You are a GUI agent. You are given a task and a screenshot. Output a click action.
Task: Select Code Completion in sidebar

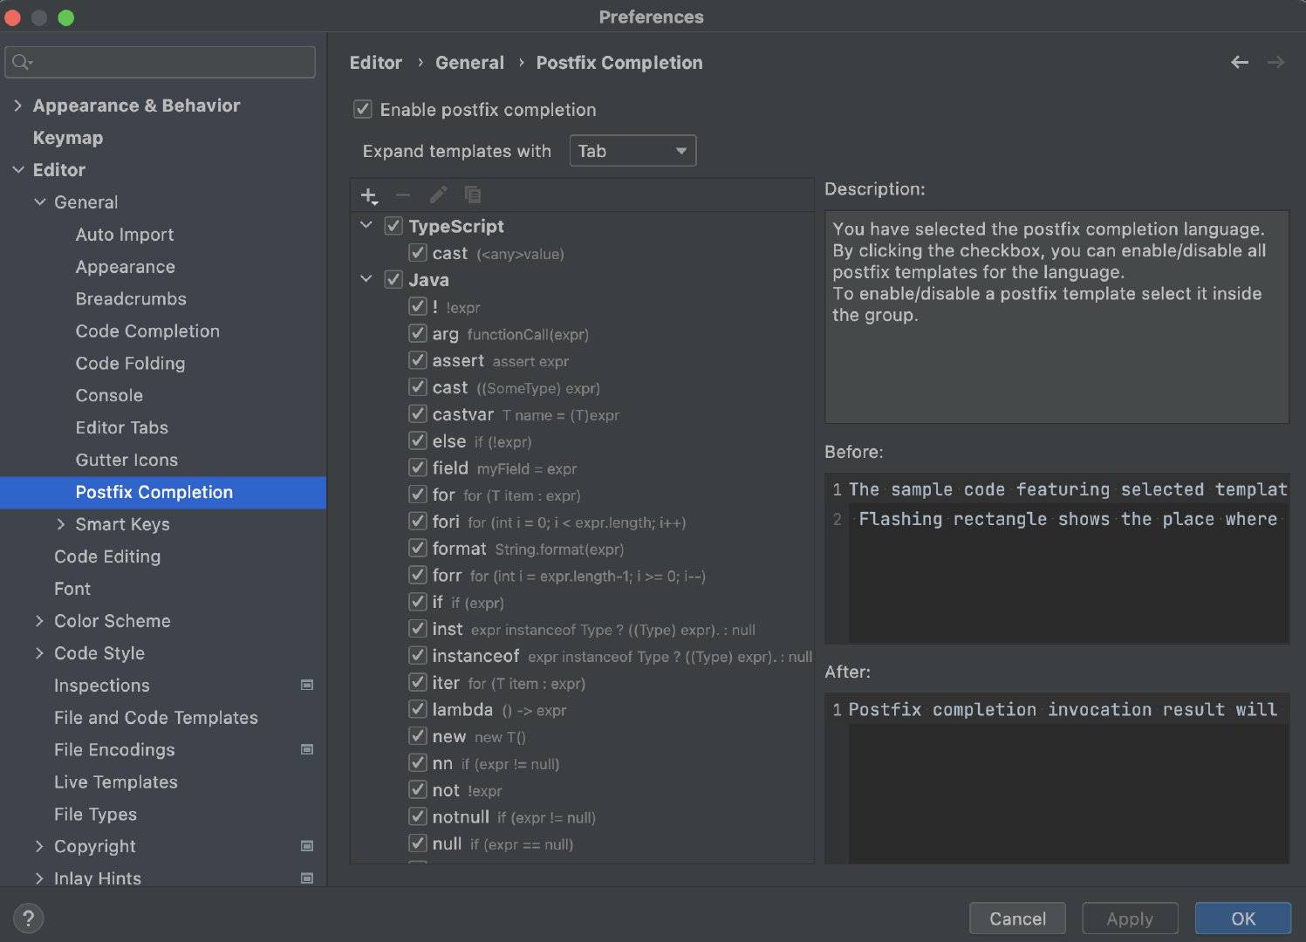pos(147,331)
